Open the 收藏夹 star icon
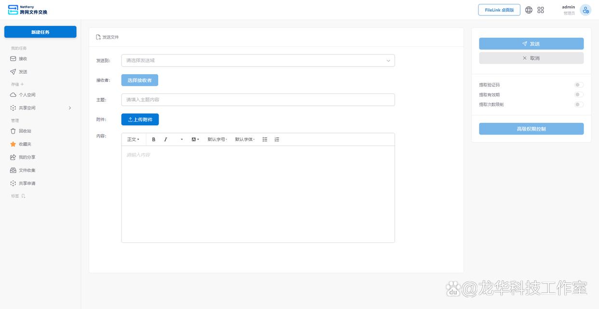Image resolution: width=599 pixels, height=309 pixels. pyautogui.click(x=13, y=144)
